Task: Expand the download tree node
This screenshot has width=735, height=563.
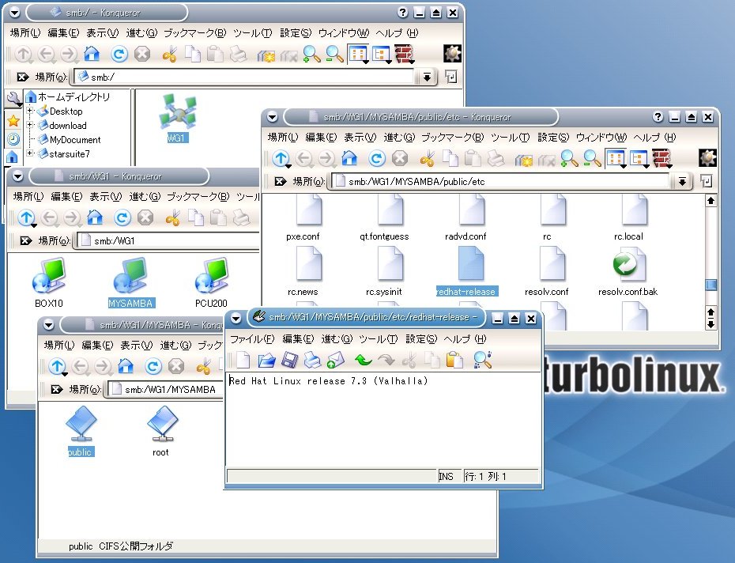Action: (29, 125)
